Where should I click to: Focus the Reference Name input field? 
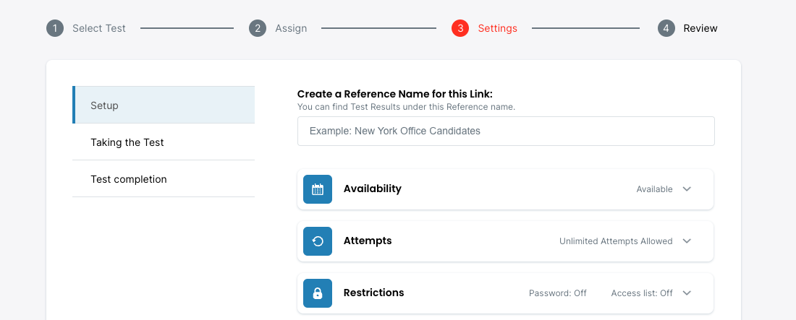tap(506, 131)
